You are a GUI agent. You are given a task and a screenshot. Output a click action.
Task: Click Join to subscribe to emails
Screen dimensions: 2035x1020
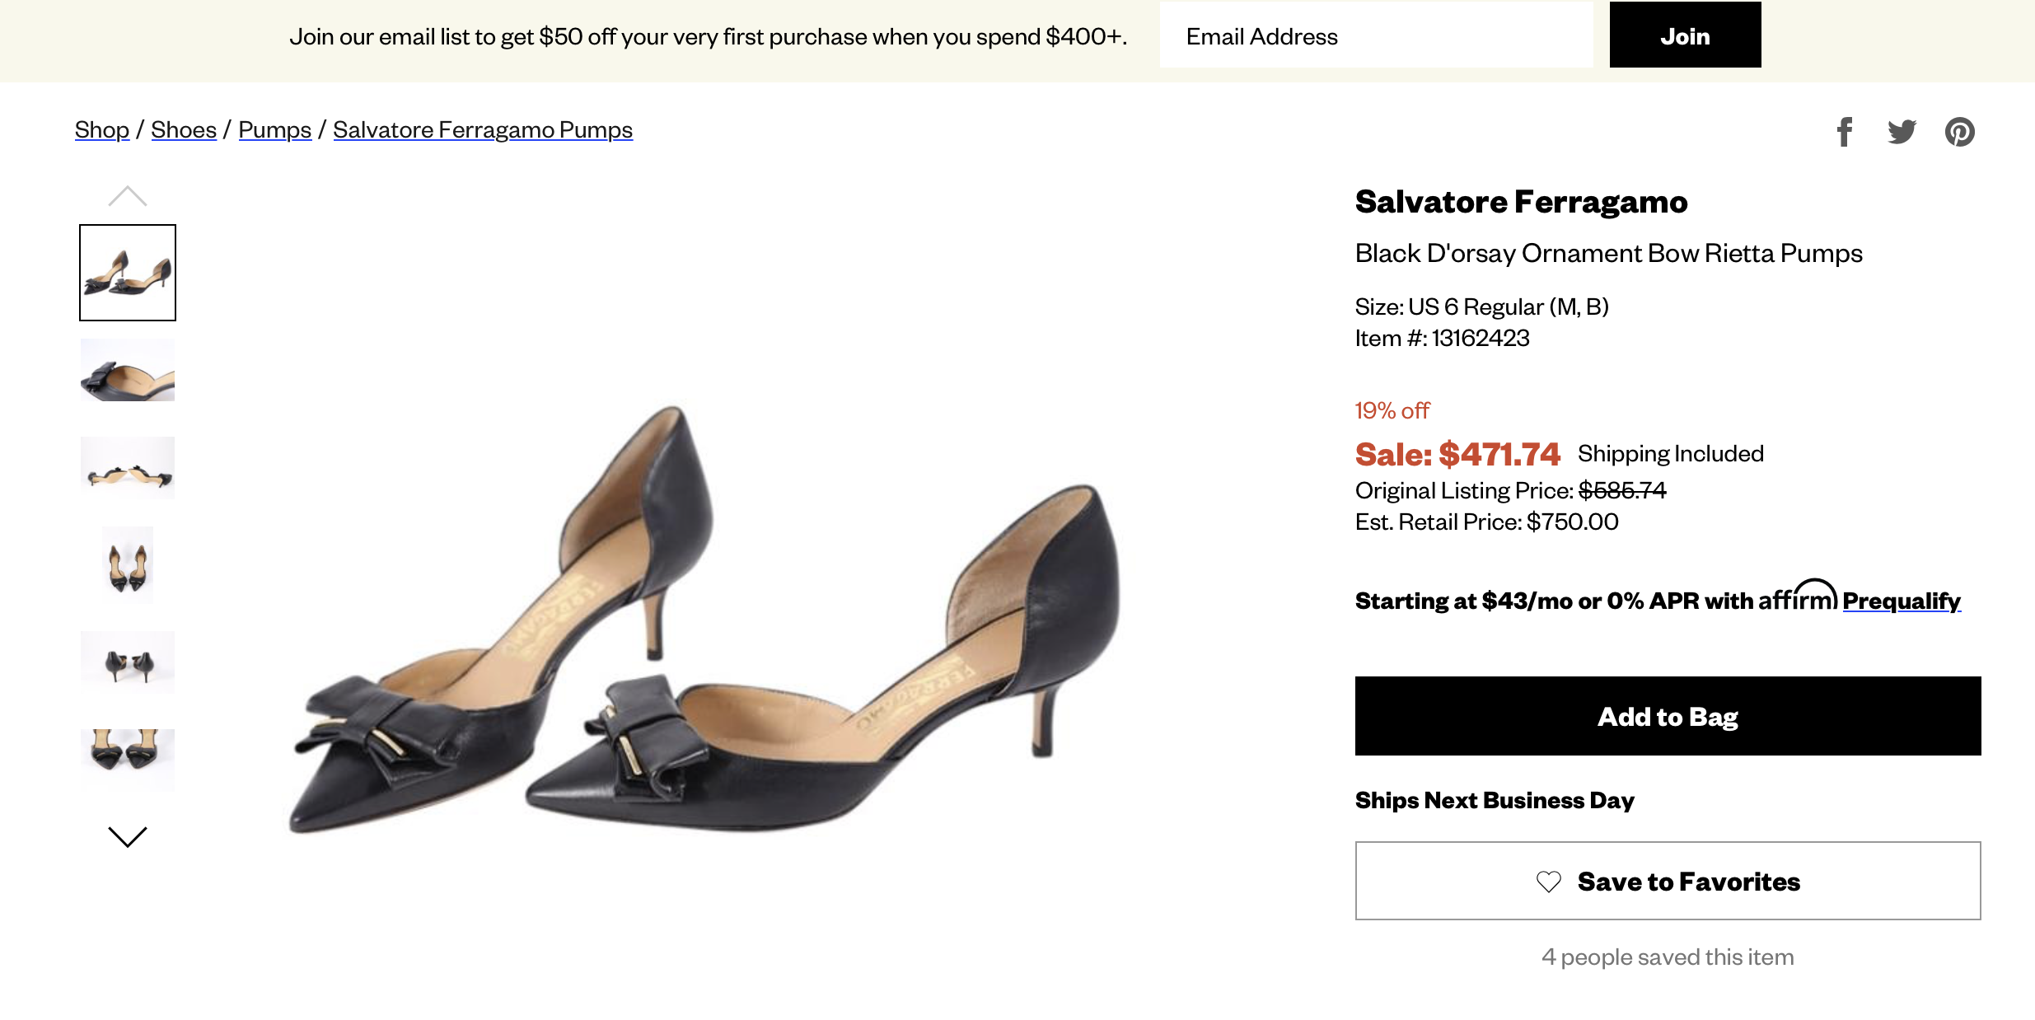coord(1685,35)
